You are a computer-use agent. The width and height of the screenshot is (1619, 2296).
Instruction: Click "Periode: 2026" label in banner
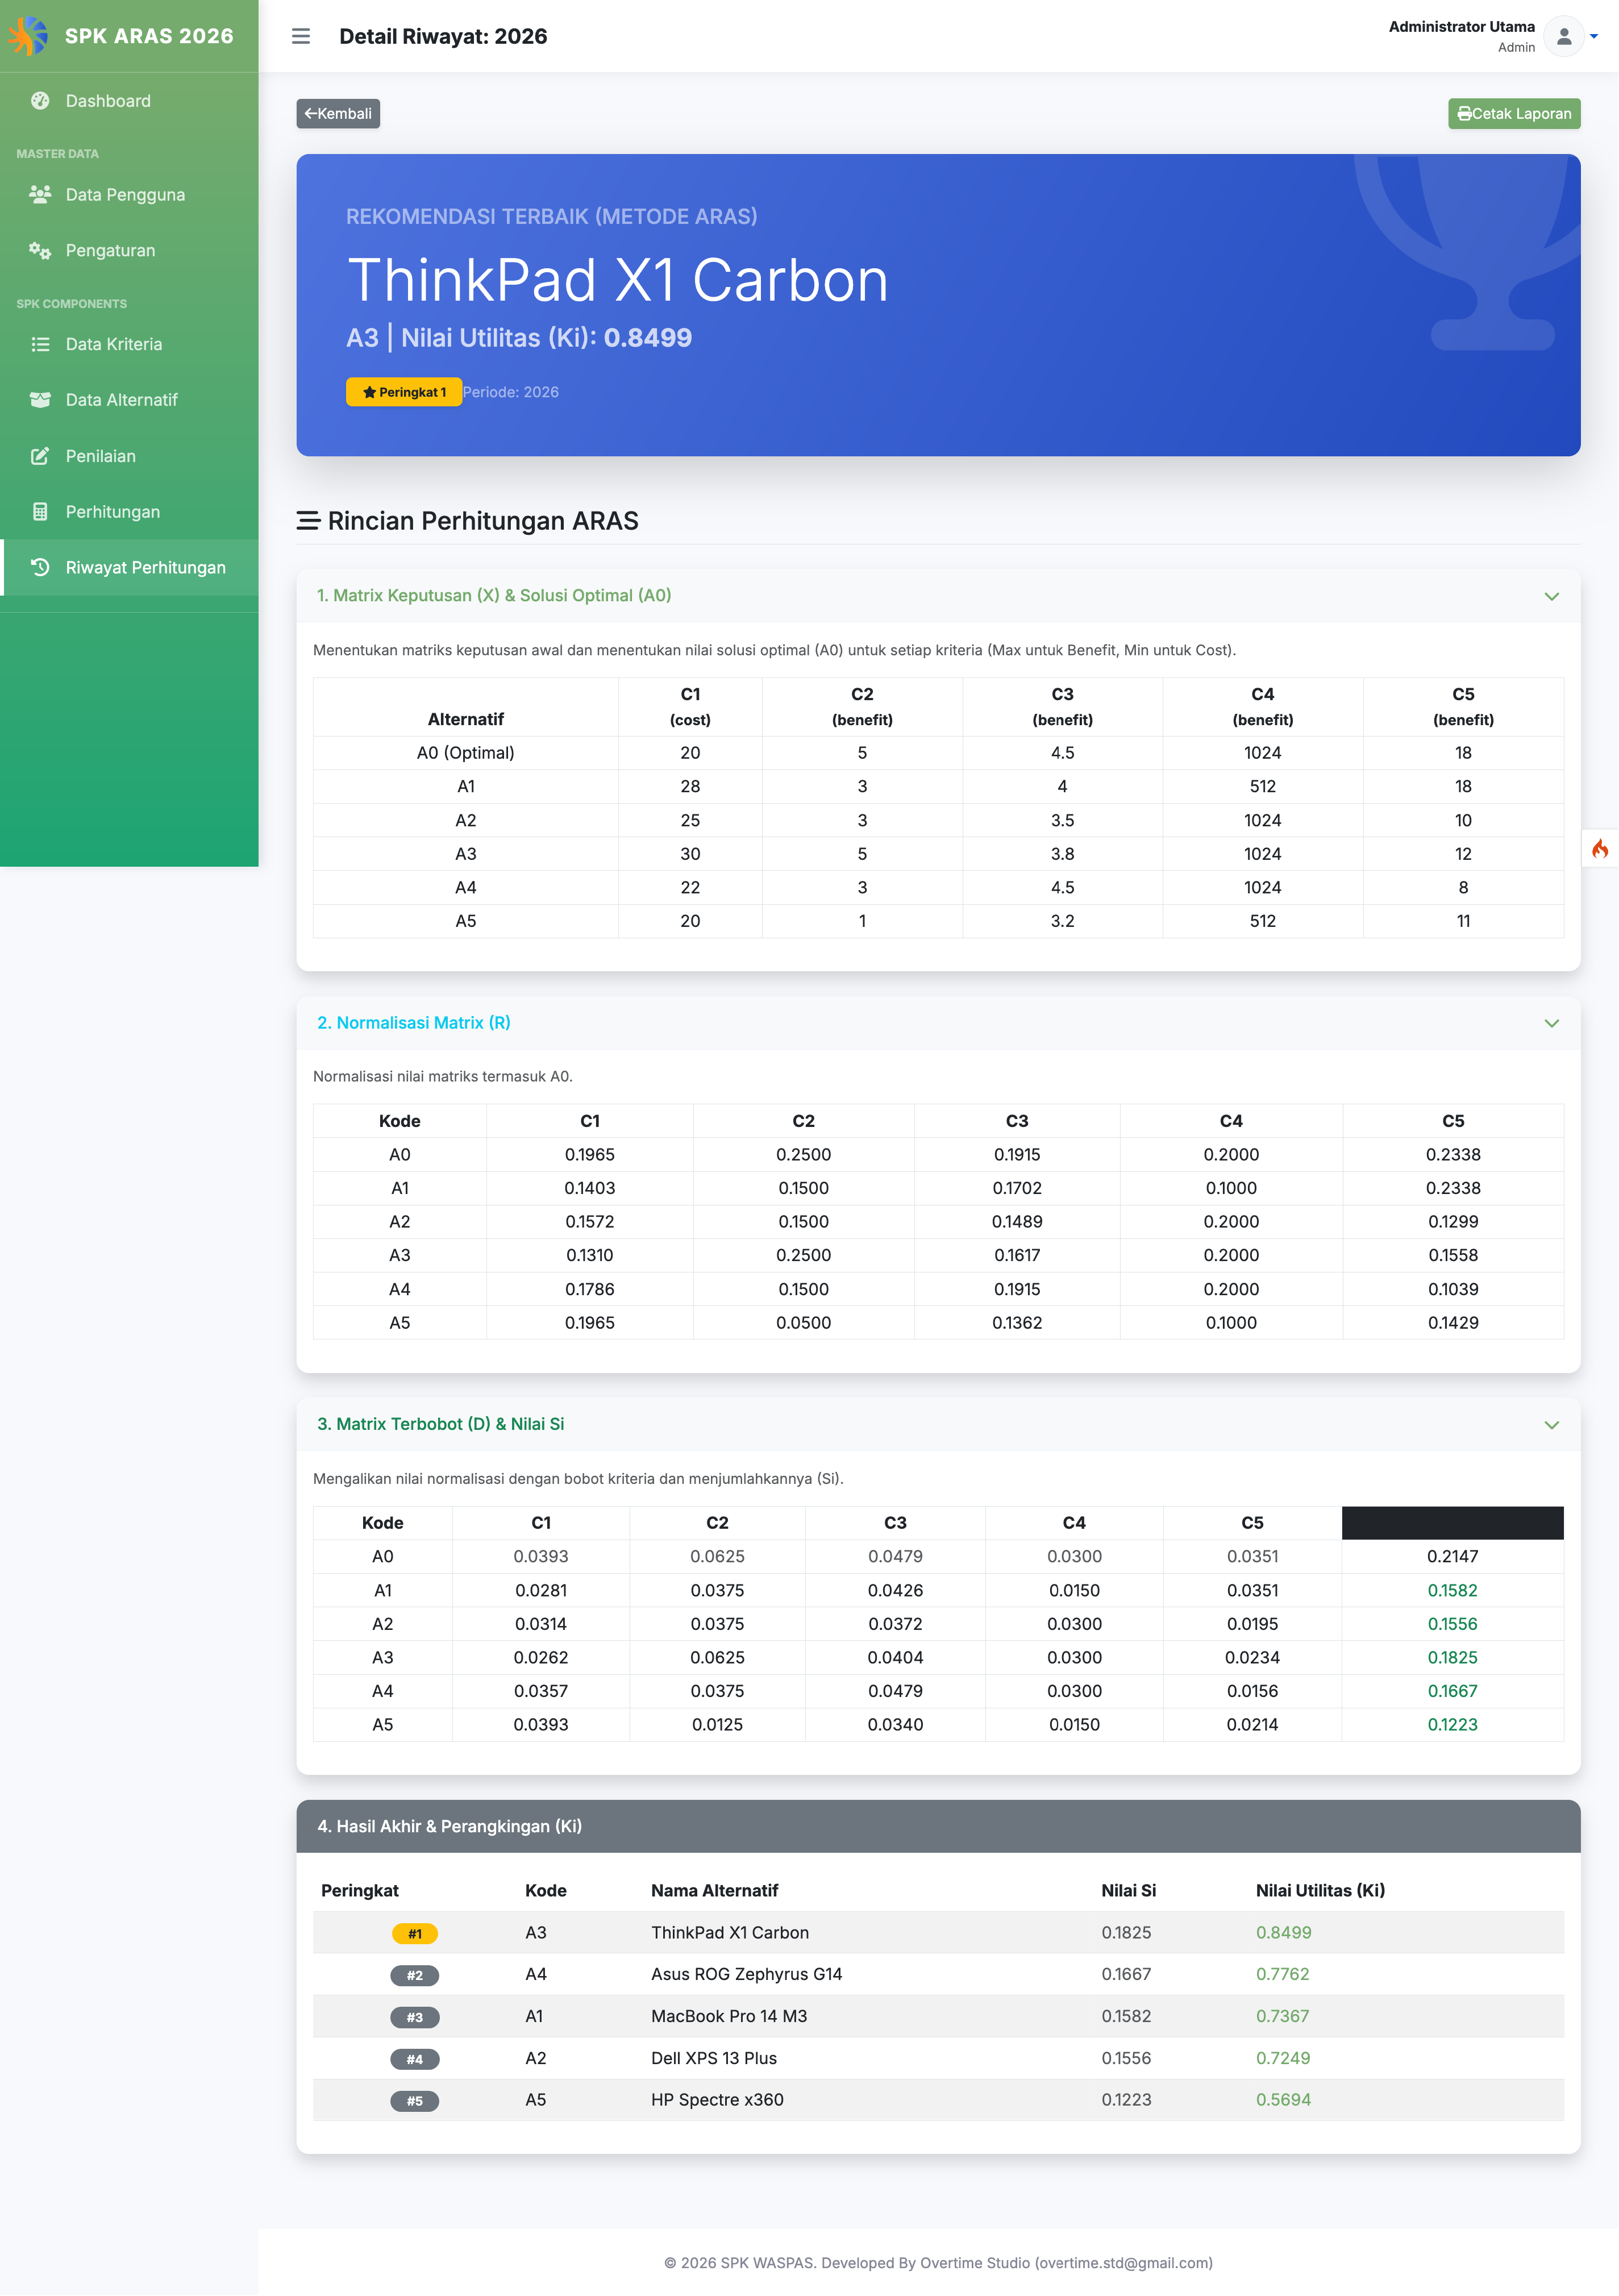point(511,392)
